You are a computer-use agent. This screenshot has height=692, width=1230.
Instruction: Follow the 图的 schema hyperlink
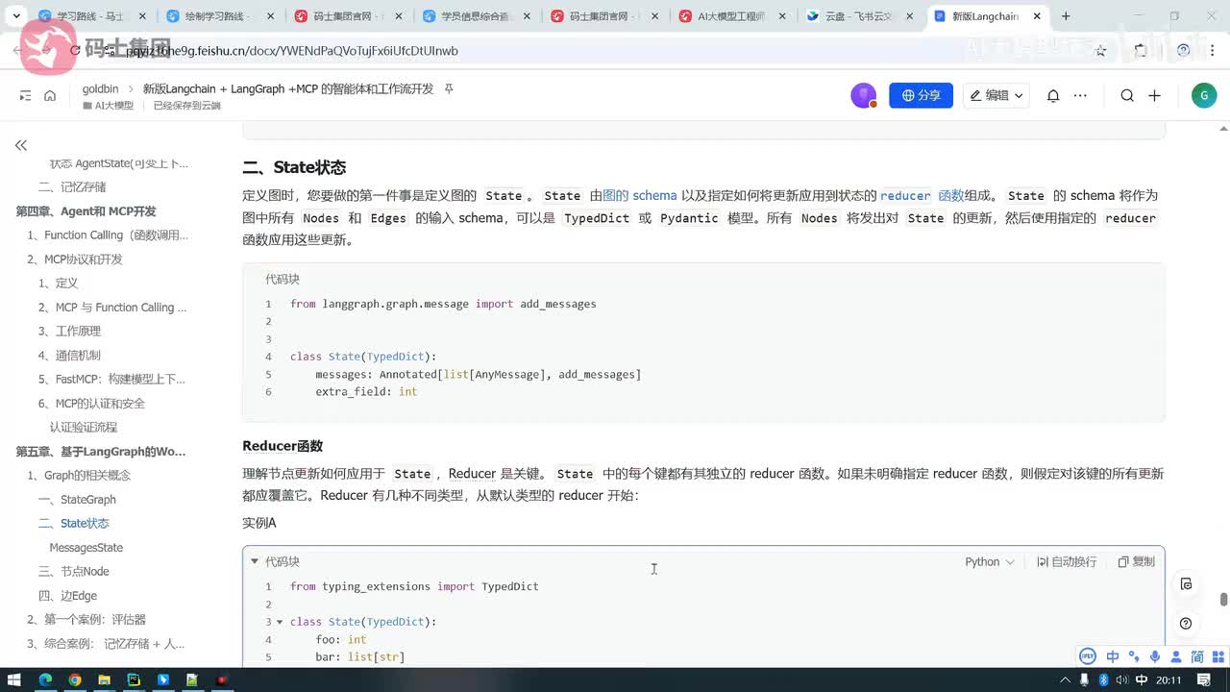pos(640,195)
